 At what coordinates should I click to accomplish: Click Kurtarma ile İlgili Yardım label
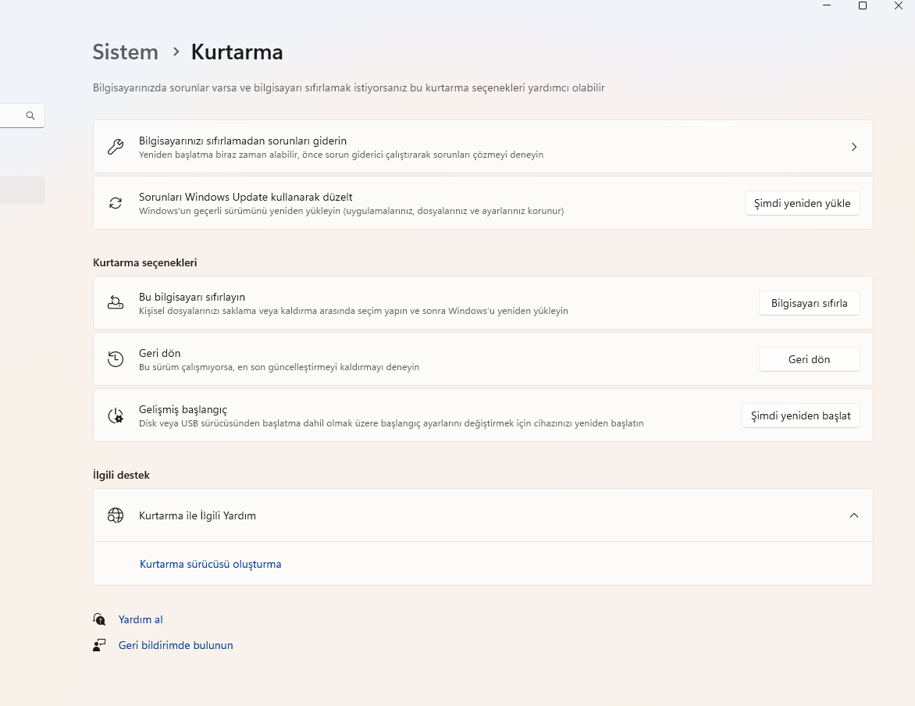(x=198, y=515)
